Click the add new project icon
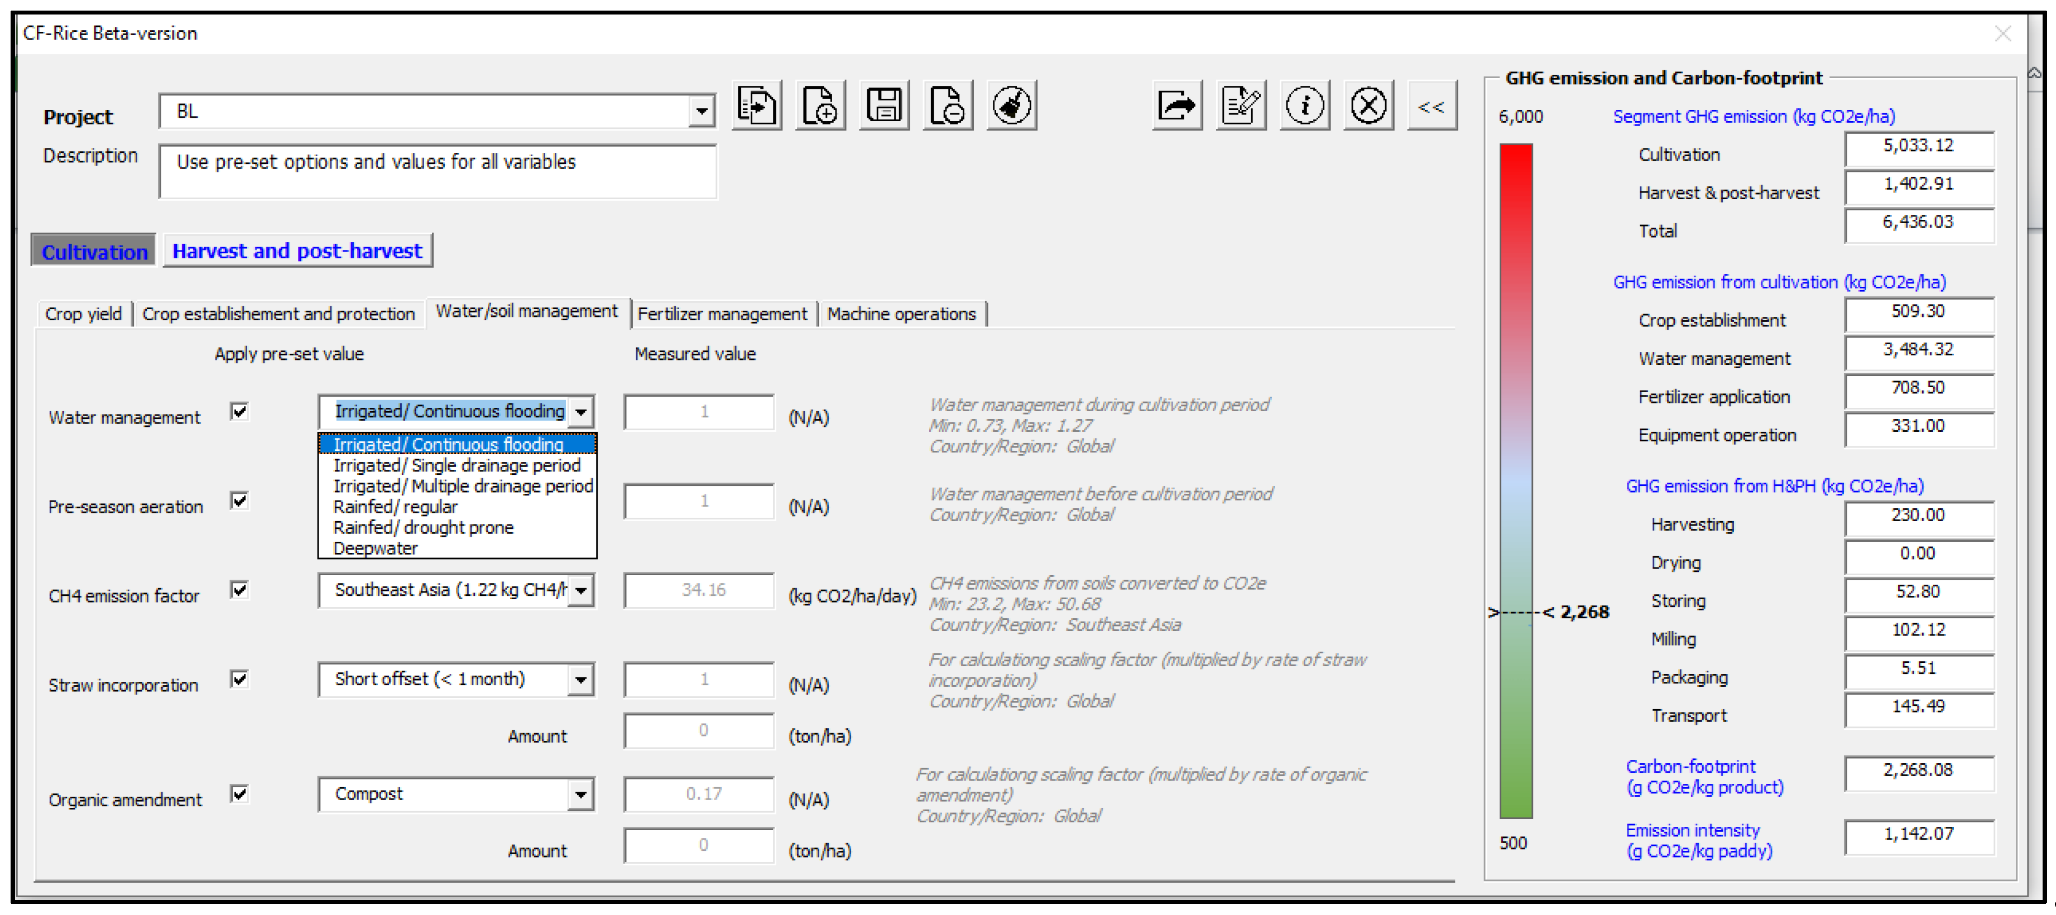 [820, 105]
